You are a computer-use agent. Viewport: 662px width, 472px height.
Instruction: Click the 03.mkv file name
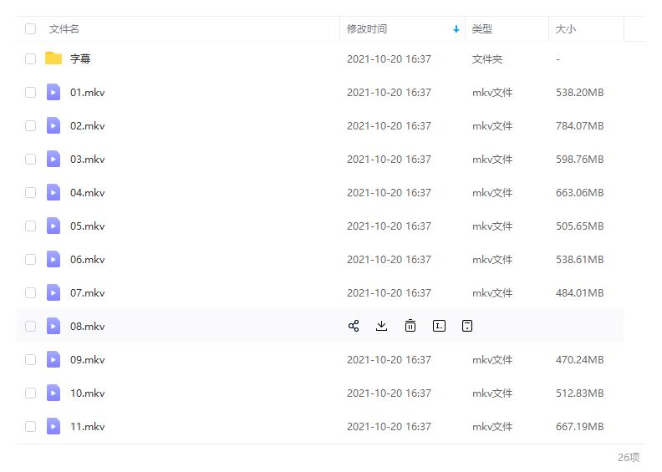(x=88, y=159)
